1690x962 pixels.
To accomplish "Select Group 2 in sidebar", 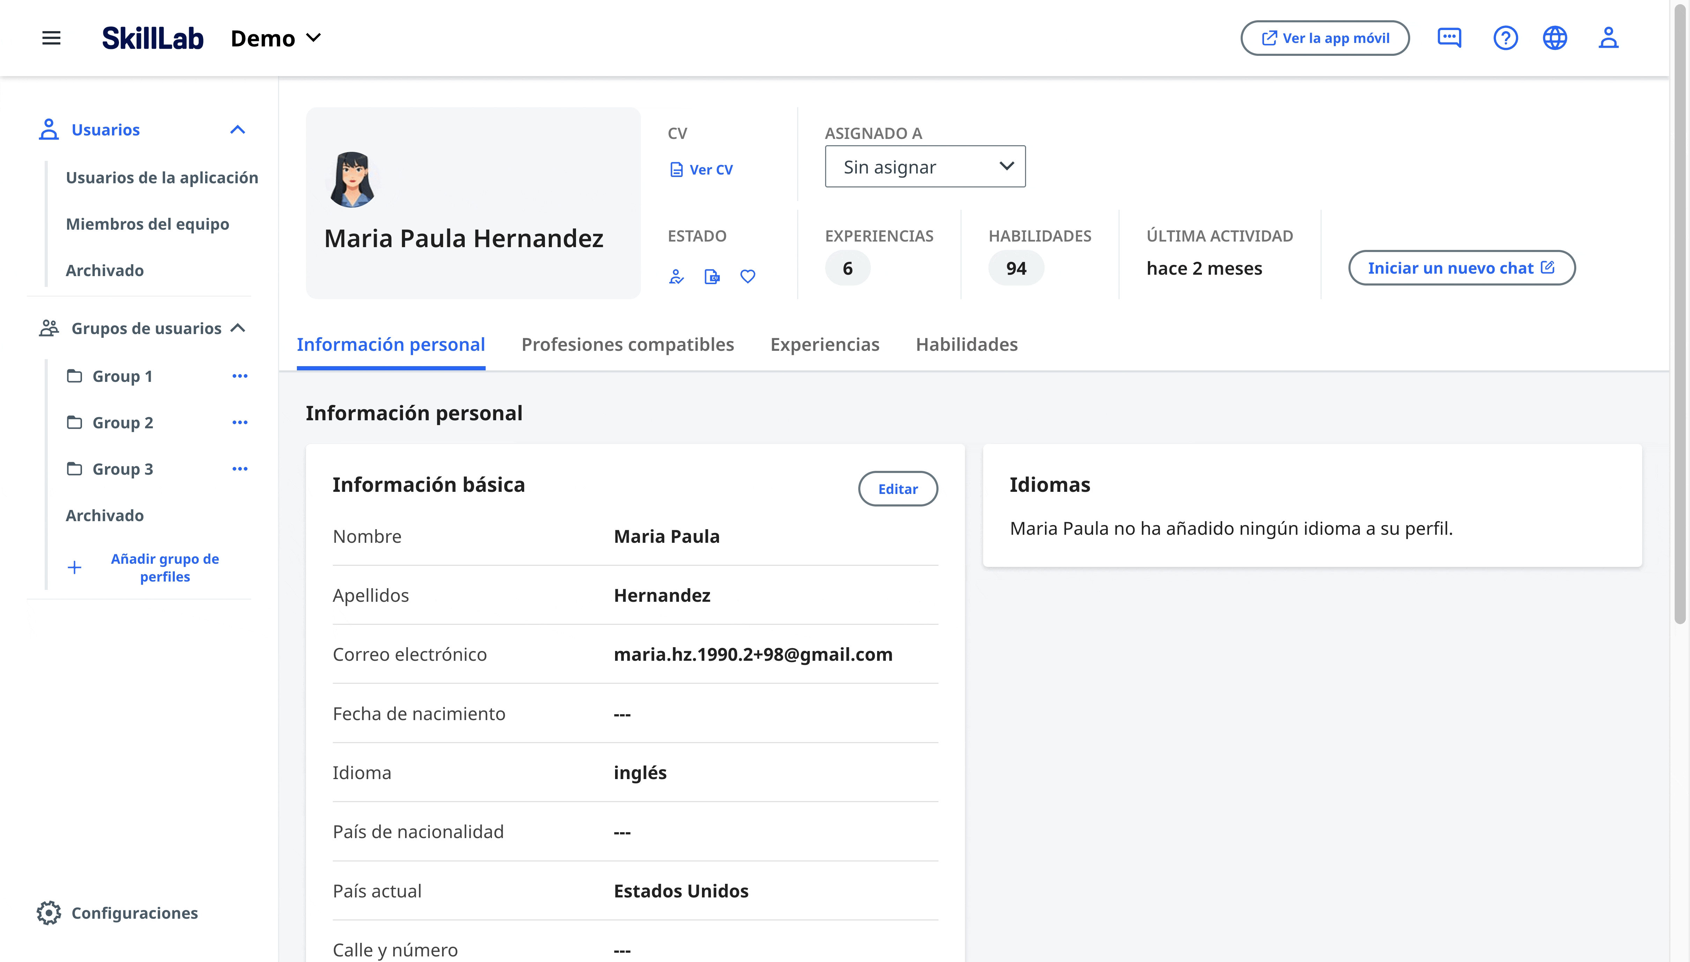I will point(122,422).
